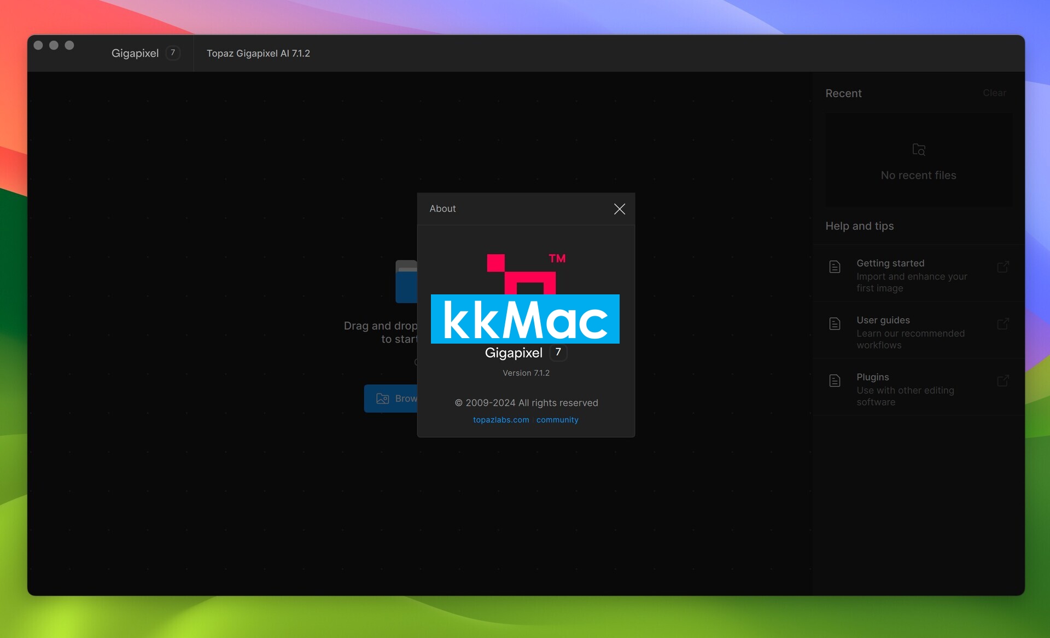The image size is (1050, 638).
Task: Click the Help and tips heading
Action: coord(859,226)
